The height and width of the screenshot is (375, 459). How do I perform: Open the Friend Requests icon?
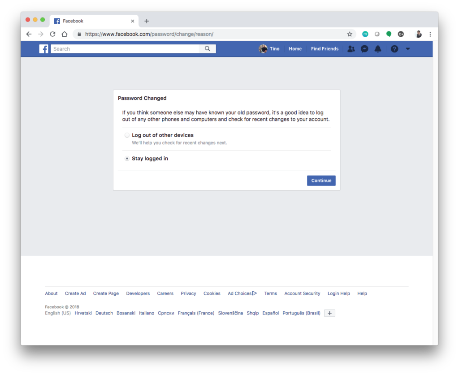pyautogui.click(x=351, y=49)
